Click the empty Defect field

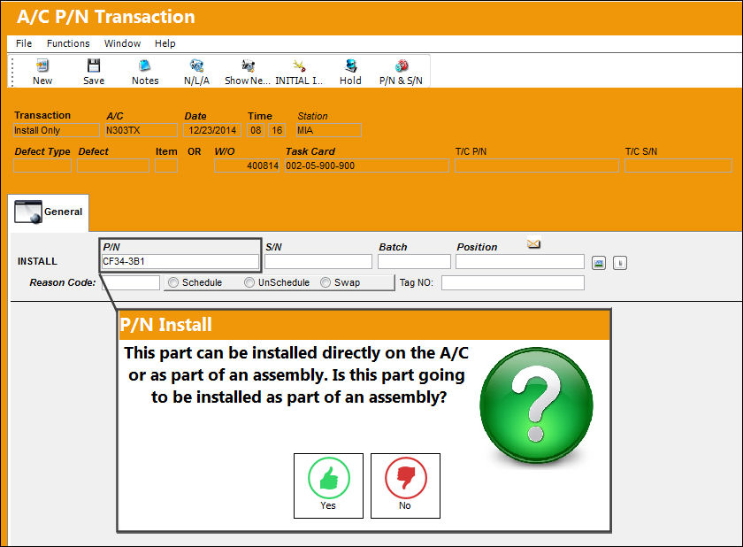click(113, 166)
